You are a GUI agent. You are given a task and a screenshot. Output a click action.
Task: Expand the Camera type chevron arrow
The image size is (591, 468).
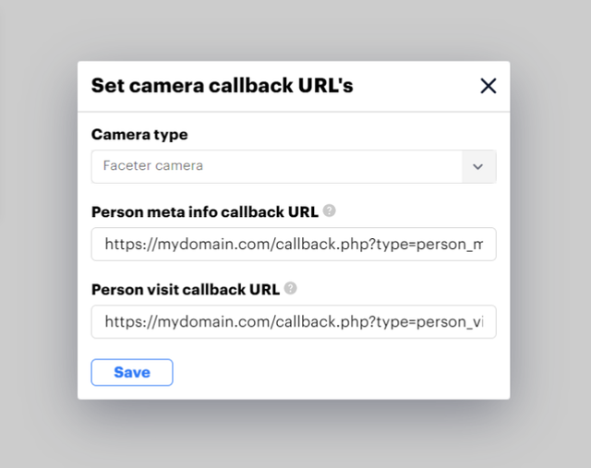(x=478, y=166)
